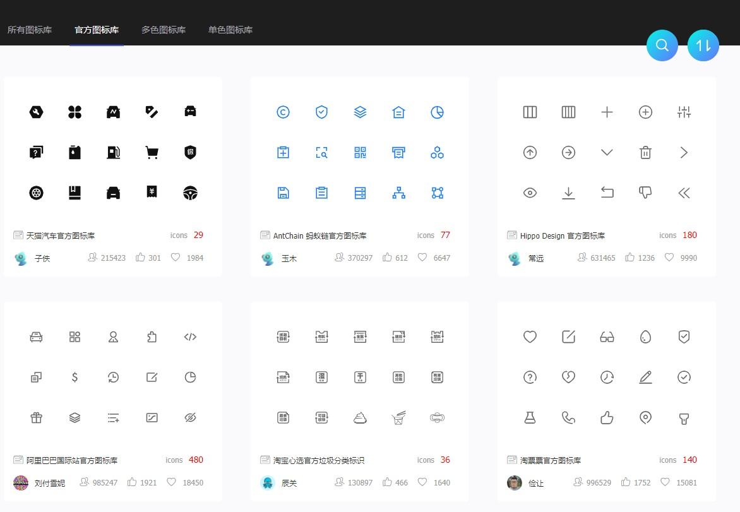Favorite 阿里巴巴国际站 library with 18450 hearts
The width and height of the screenshot is (740, 512).
tap(171, 482)
